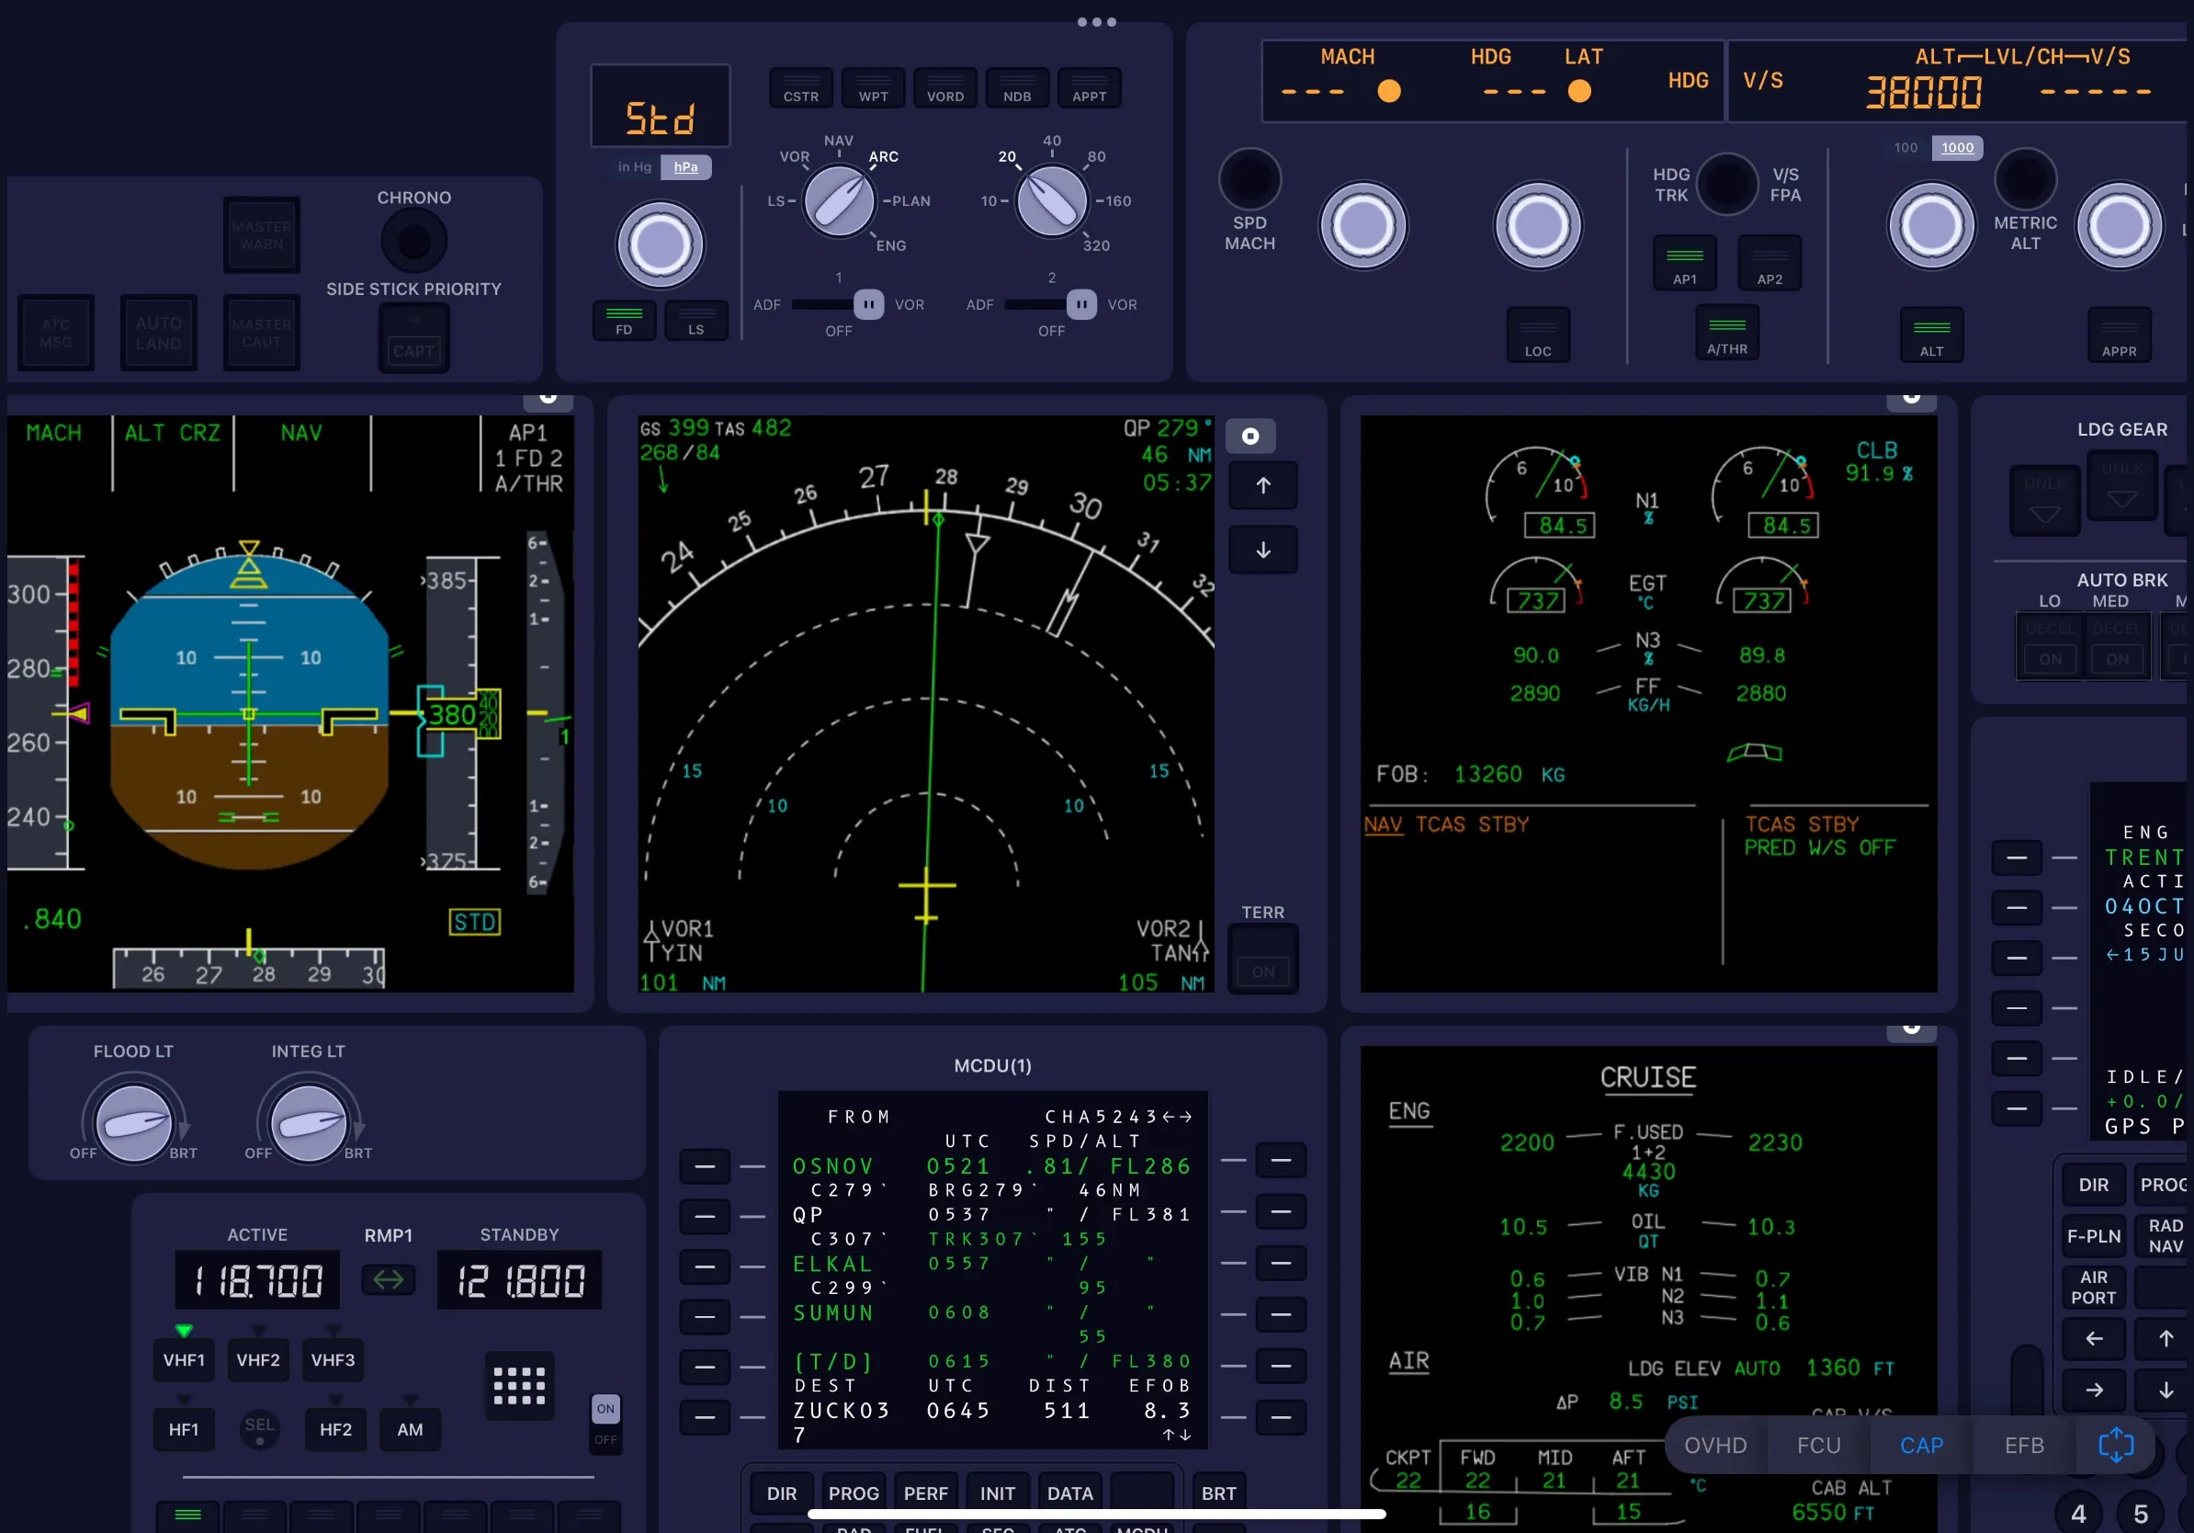Decrease ND display with down arrow

pos(1262,550)
